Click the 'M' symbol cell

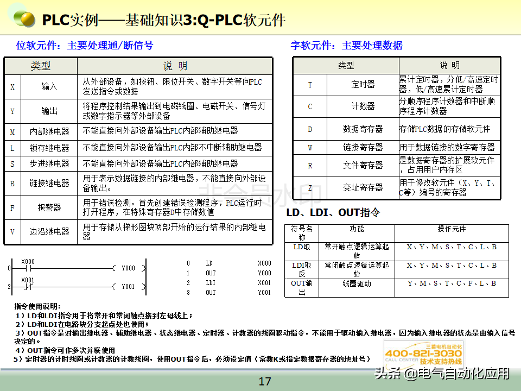point(12,131)
